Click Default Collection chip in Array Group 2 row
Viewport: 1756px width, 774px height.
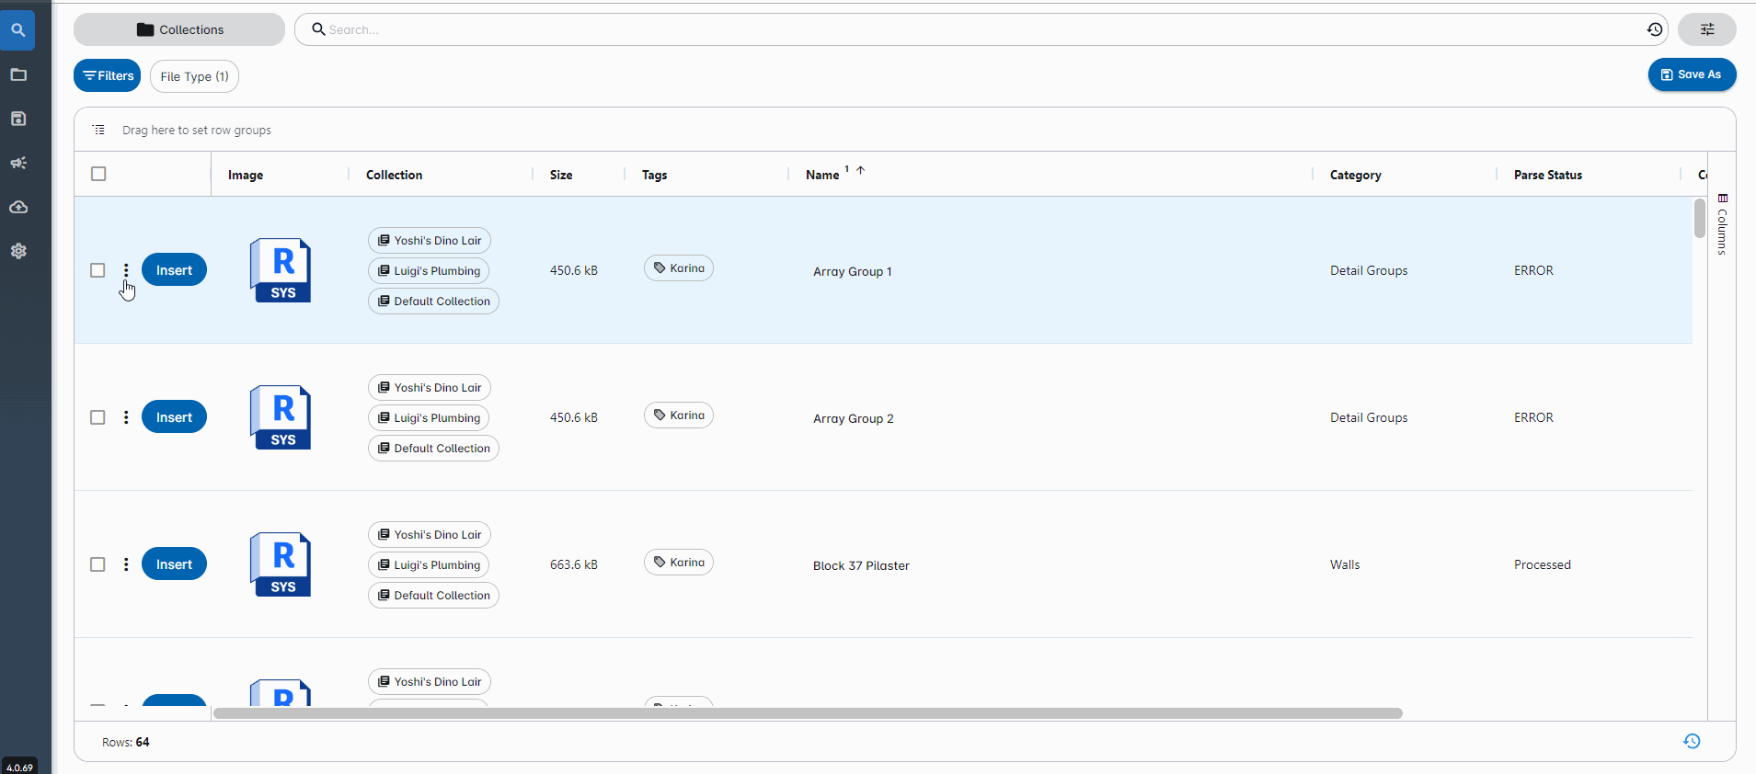[x=433, y=449]
